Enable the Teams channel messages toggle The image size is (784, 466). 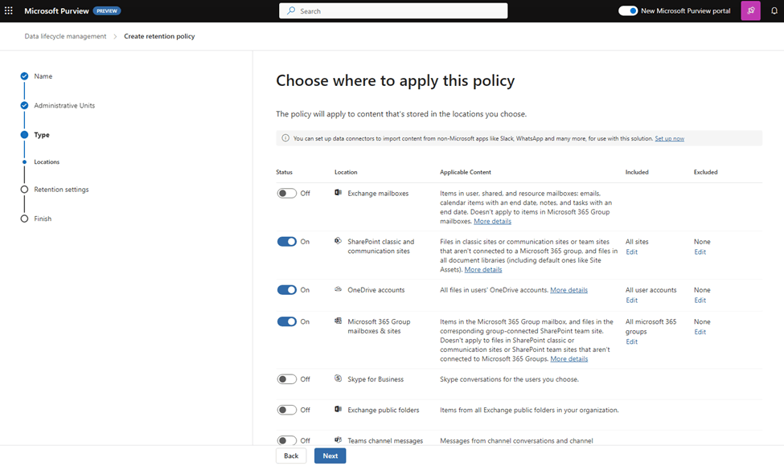pos(287,440)
